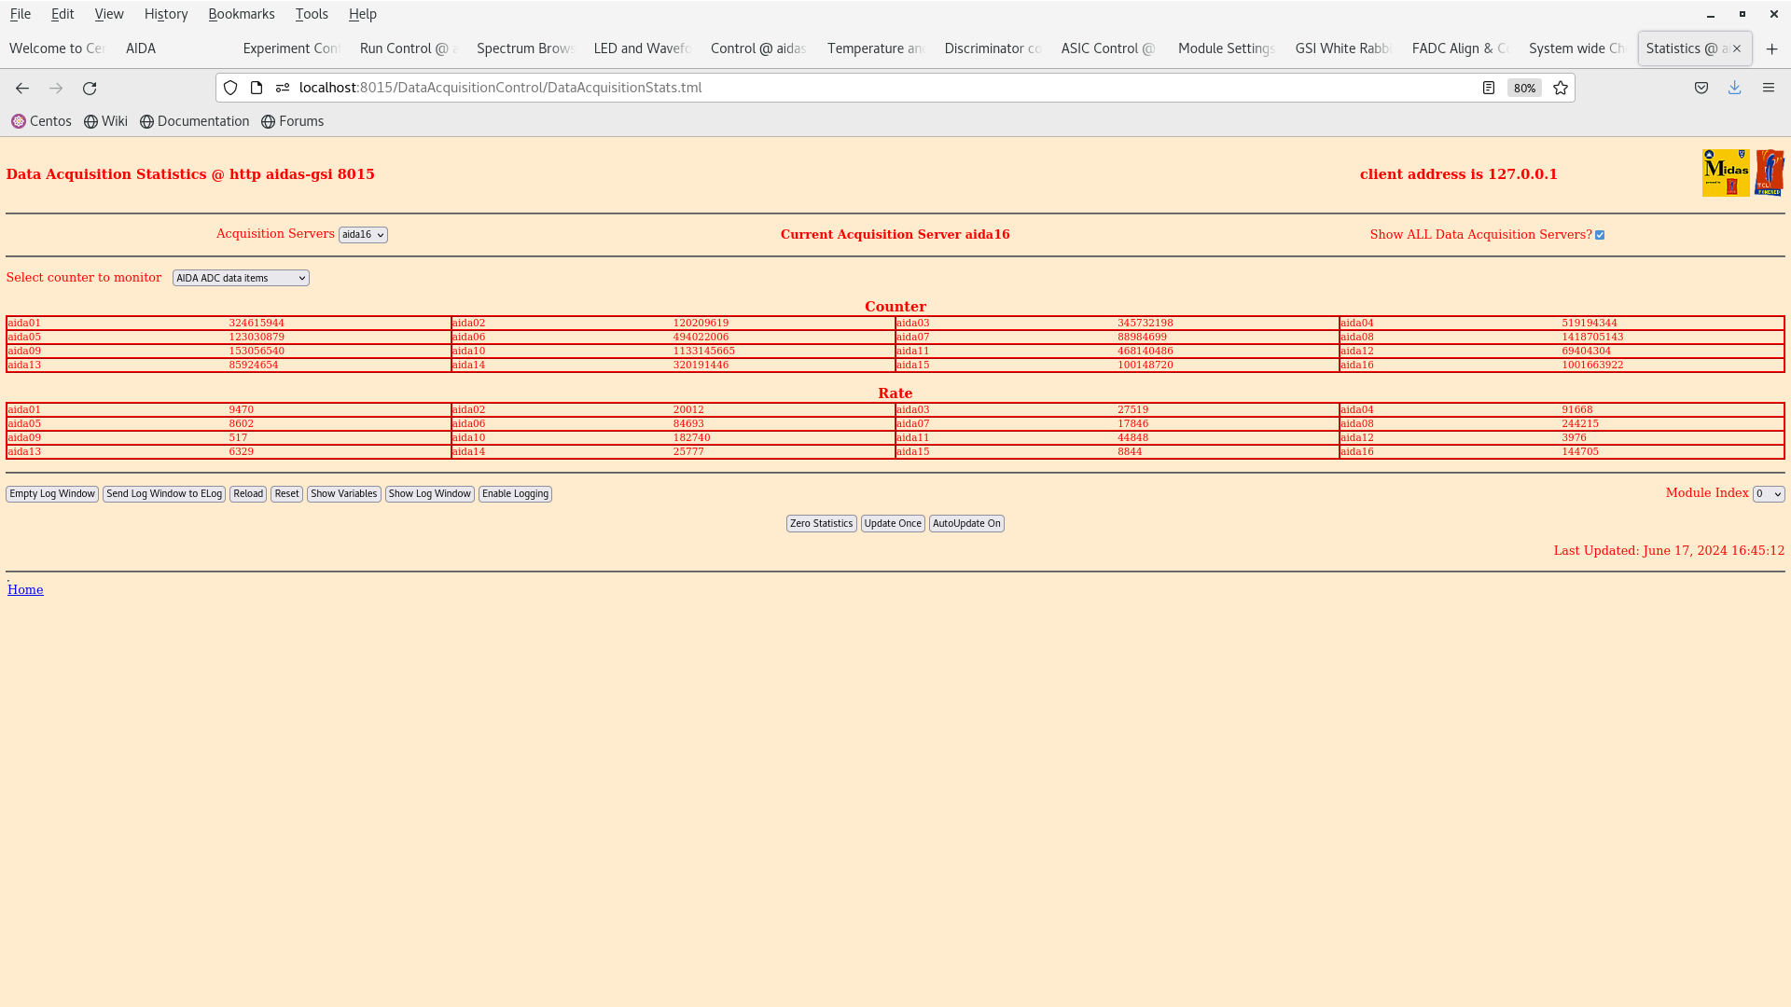Click the Empty Log Window button
This screenshot has height=1007, width=1791.
pos(51,493)
